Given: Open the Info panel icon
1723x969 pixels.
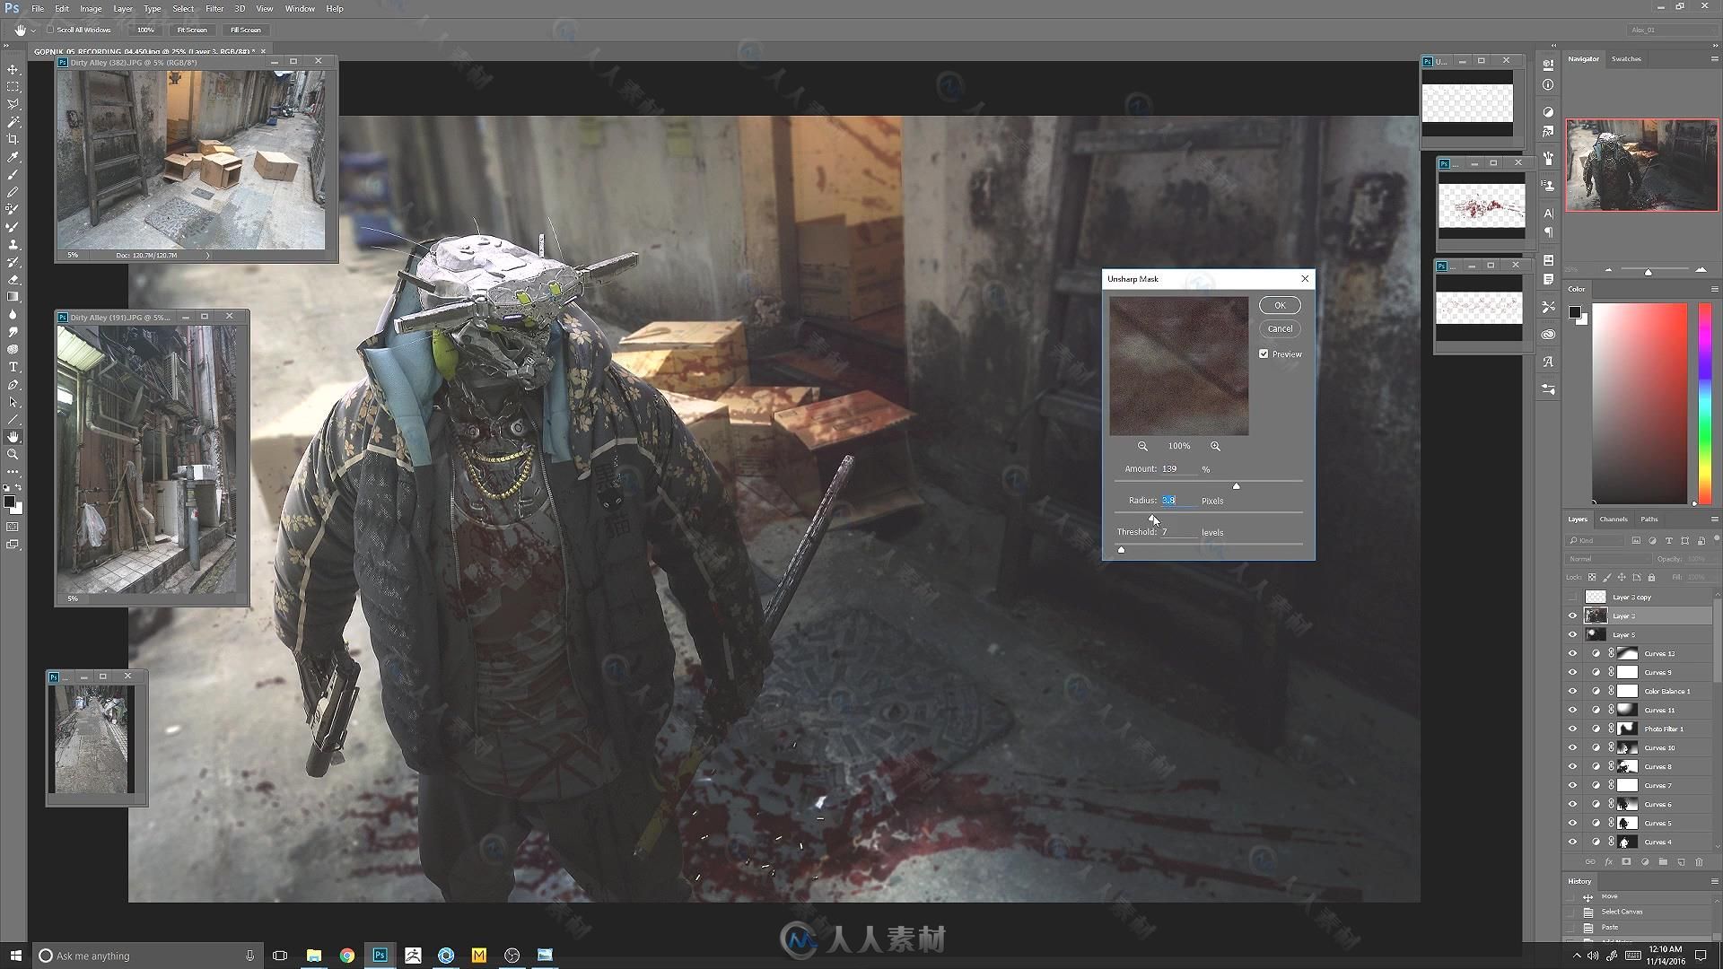Looking at the screenshot, I should pyautogui.click(x=1548, y=84).
